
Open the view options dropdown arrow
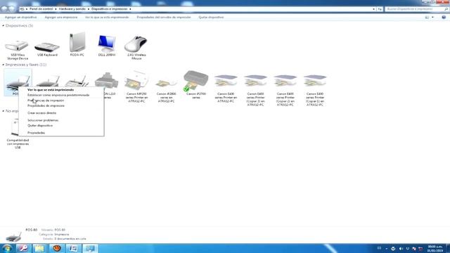point(432,17)
